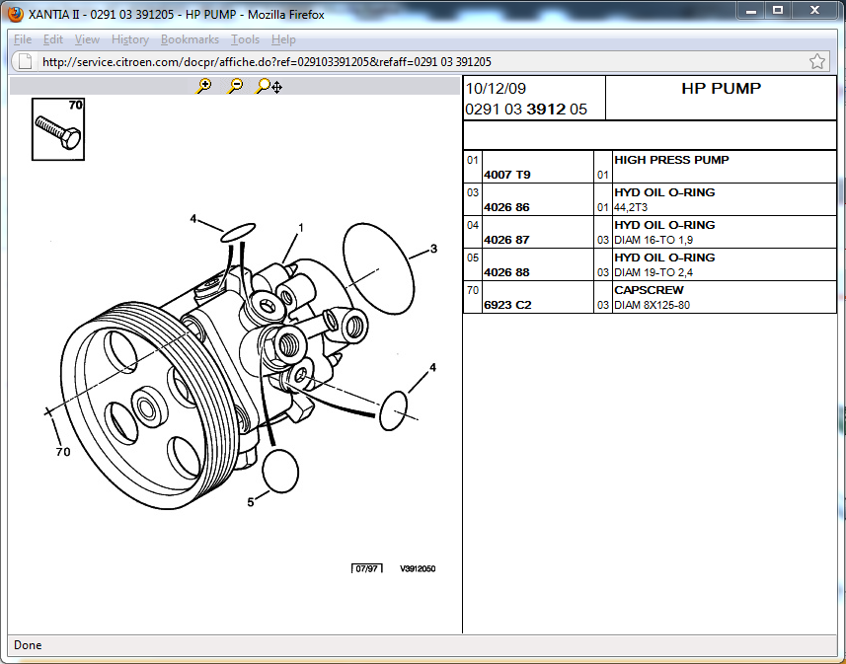Click the 70 callout under the pulley
This screenshot has width=846, height=664.
tap(63, 452)
